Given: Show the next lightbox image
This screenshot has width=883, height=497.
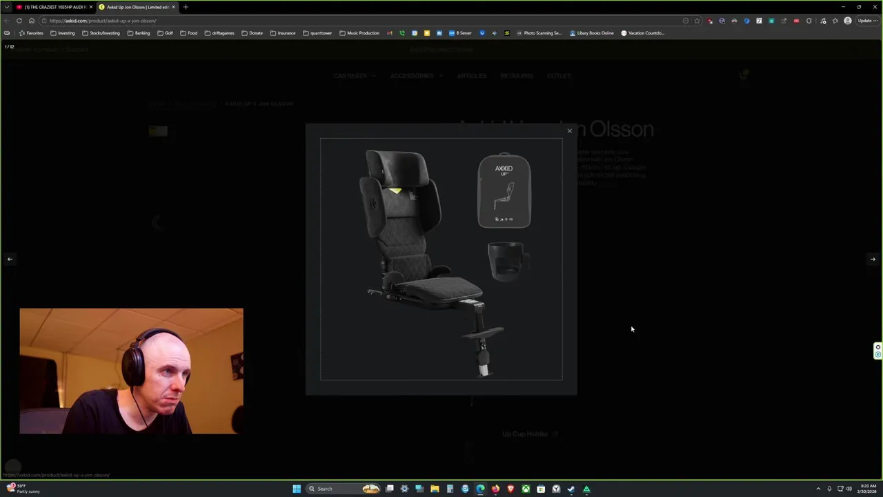Looking at the screenshot, I should coord(873,260).
